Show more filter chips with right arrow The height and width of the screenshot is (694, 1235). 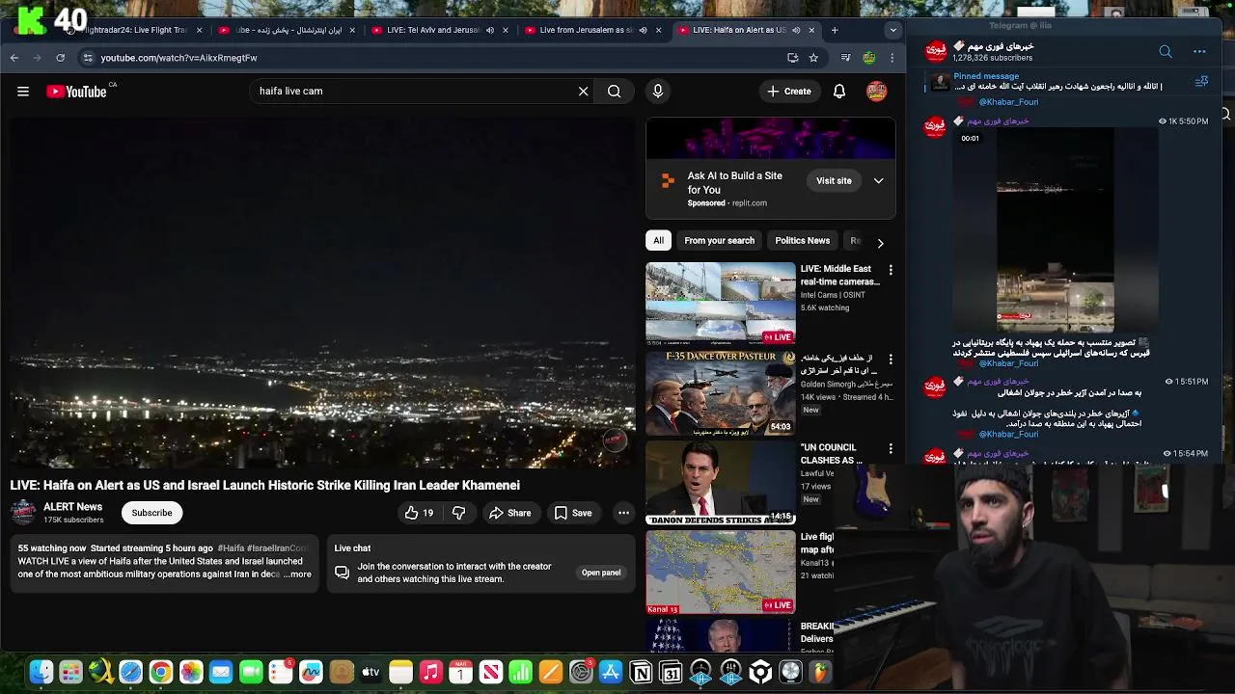click(880, 243)
